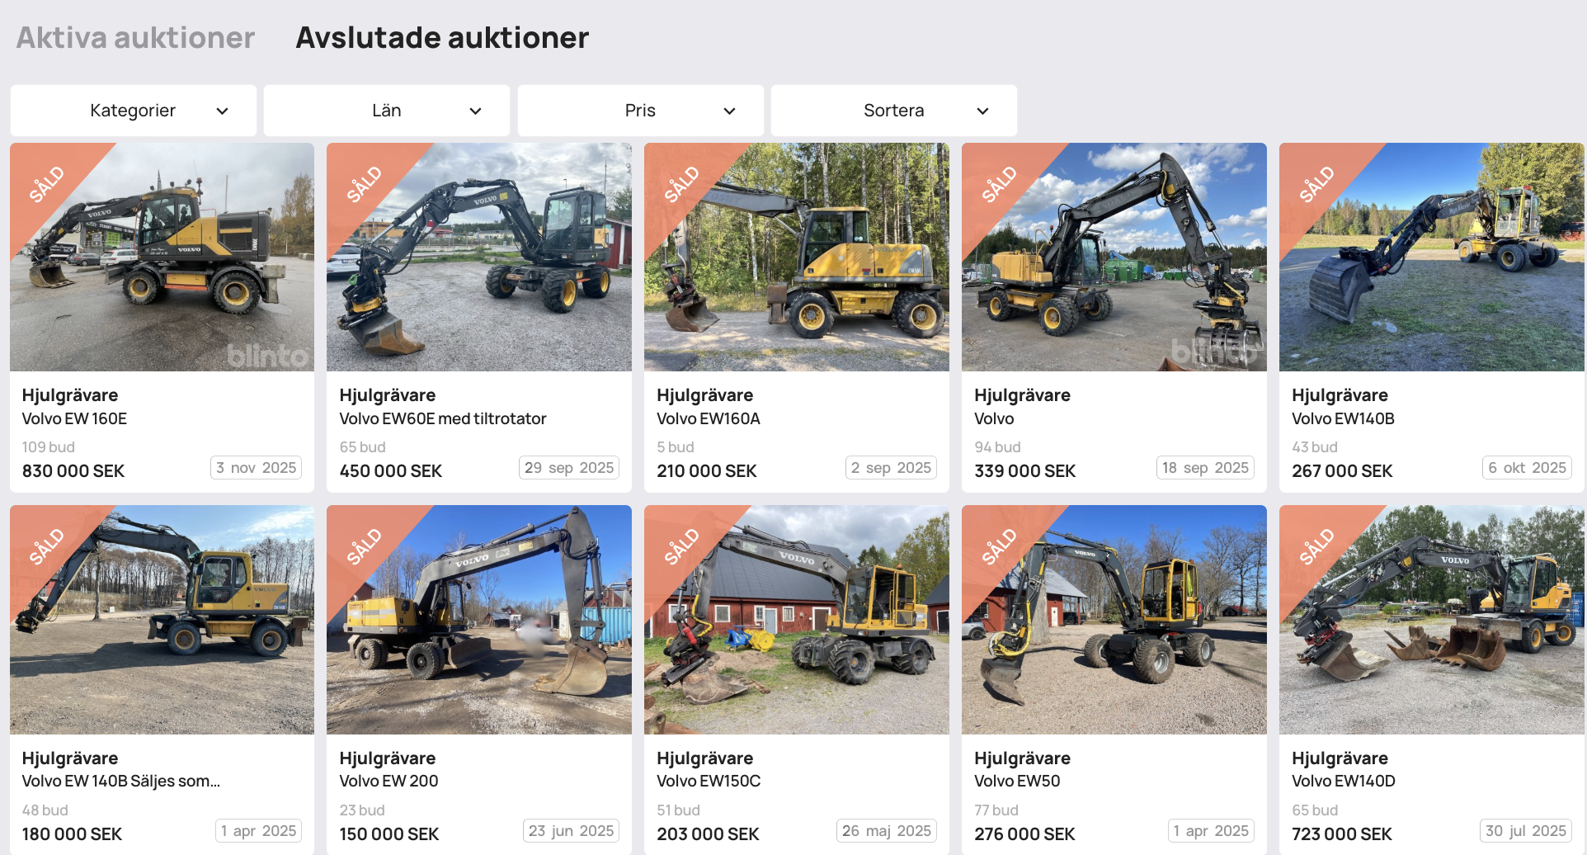Open the Volvo EW140D excavator photo
The width and height of the screenshot is (1587, 855).
coord(1432,620)
